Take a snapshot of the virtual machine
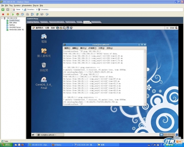184x147 pixels. point(22,14)
